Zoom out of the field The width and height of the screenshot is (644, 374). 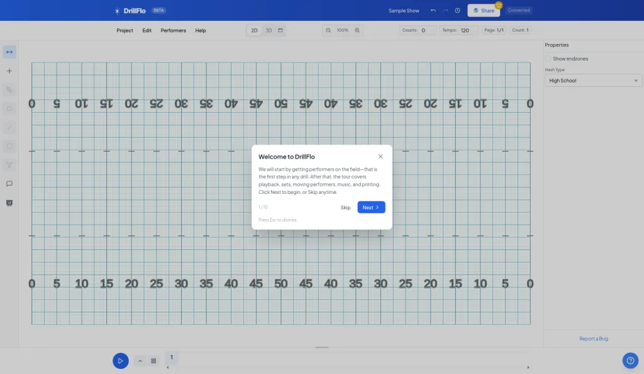pos(328,30)
